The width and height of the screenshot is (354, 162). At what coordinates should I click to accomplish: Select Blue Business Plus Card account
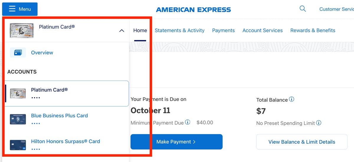pos(59,116)
